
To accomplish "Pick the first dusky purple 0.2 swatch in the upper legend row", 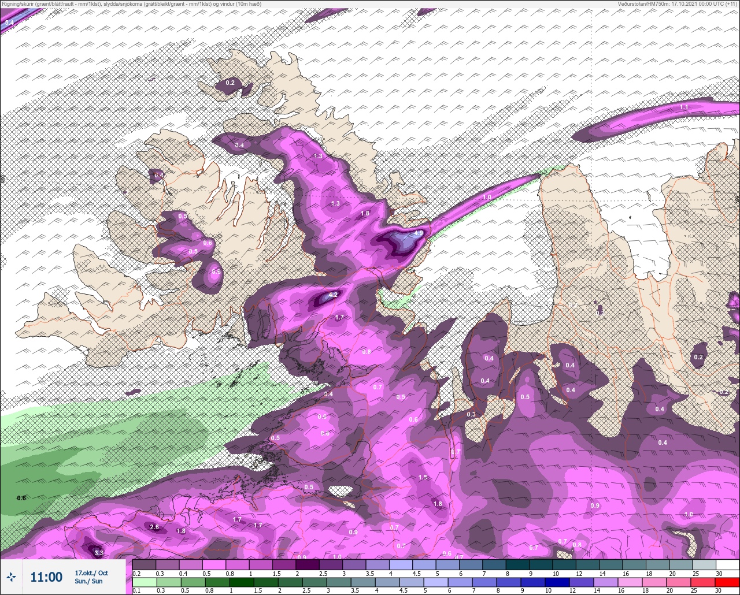I will 145,565.
